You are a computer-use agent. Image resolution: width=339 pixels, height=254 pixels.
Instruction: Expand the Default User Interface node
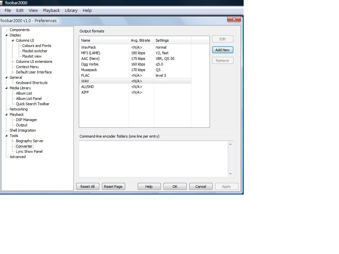[13, 72]
